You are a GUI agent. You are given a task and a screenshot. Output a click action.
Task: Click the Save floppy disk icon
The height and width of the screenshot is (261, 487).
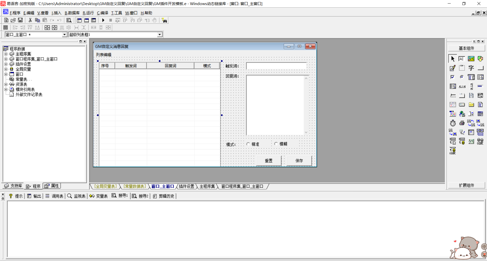(x=20, y=20)
